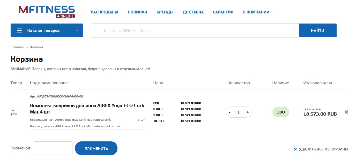Select the article code Арт. AA\SET-YOGAECOCM\04-00-00
This screenshot has height=167, width=356.
pyautogui.click(x=56, y=96)
